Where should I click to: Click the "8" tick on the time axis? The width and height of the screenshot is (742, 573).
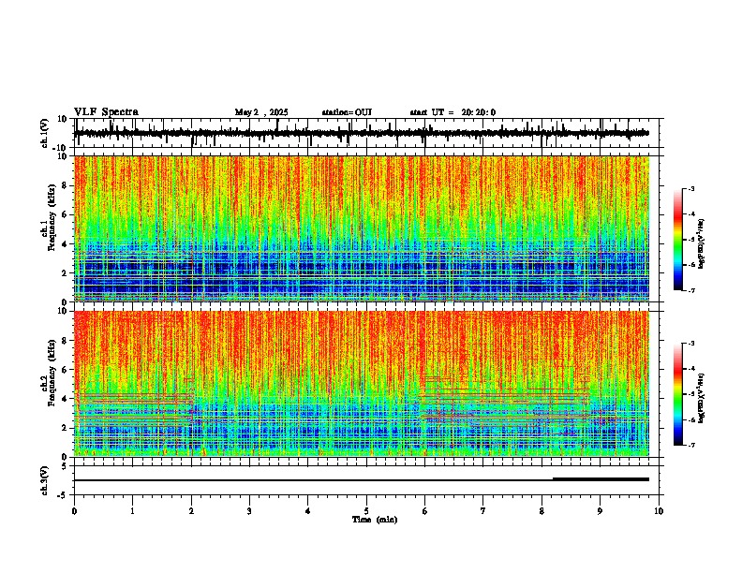(x=542, y=511)
